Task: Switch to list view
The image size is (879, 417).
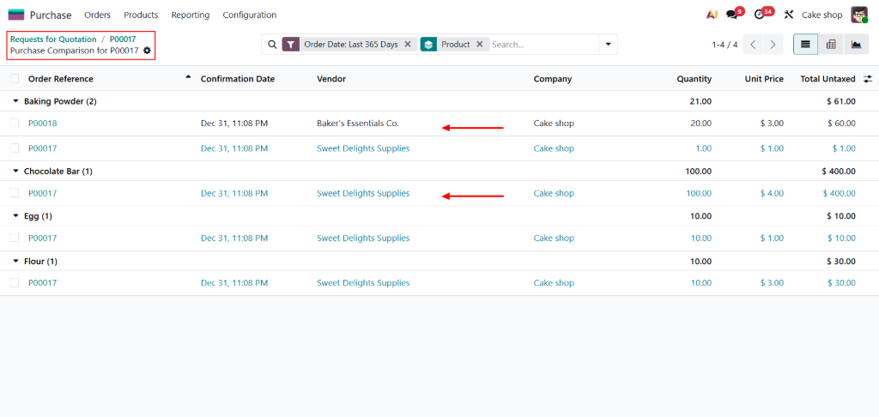Action: point(805,45)
